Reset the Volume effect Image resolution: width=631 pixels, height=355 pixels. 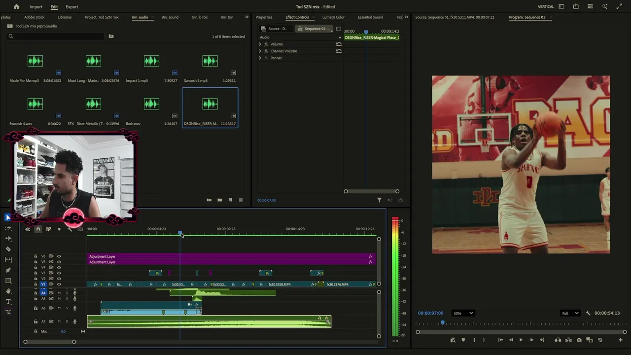tap(339, 44)
